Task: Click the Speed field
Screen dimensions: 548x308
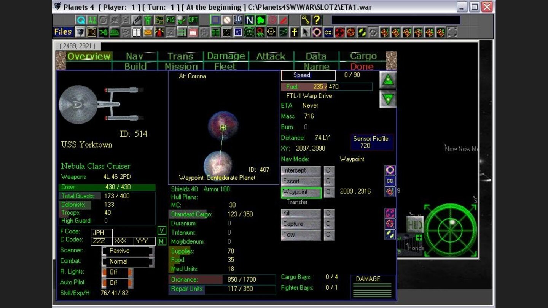Action: click(308, 75)
